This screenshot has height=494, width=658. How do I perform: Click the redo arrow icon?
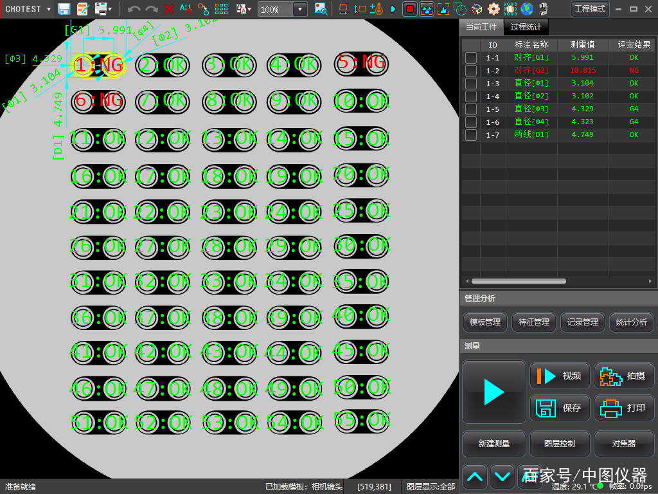click(x=151, y=9)
